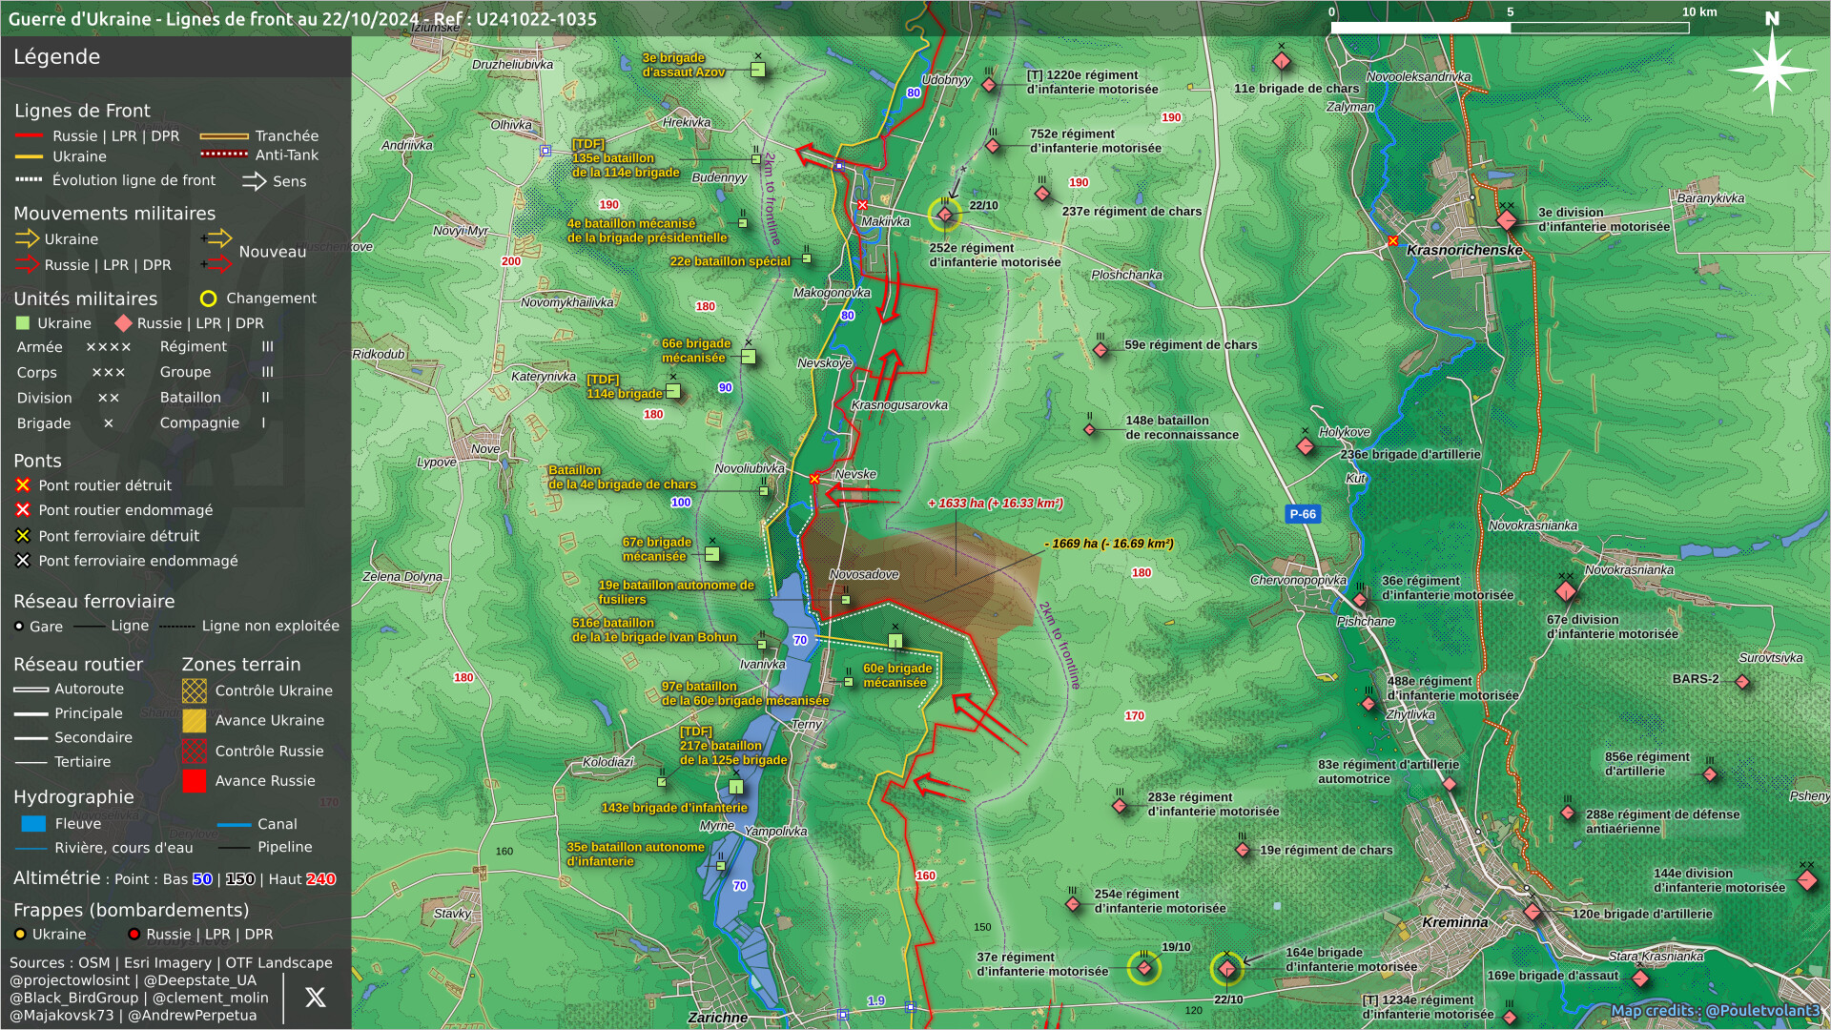Click the yellow Changement circle in legend
This screenshot has width=1831, height=1030.
click(208, 299)
